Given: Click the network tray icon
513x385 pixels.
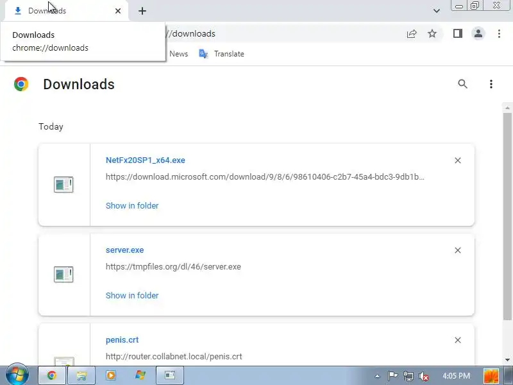Looking at the screenshot, I should tap(408, 376).
